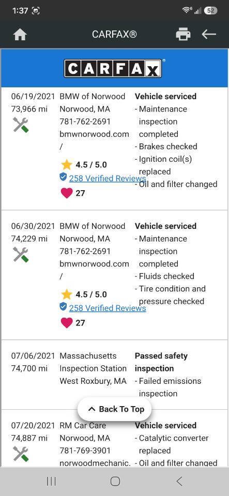Screen dimensions: 229x496
Task: Tap RM Car Care phone 781-769-3901
Action: (85, 451)
